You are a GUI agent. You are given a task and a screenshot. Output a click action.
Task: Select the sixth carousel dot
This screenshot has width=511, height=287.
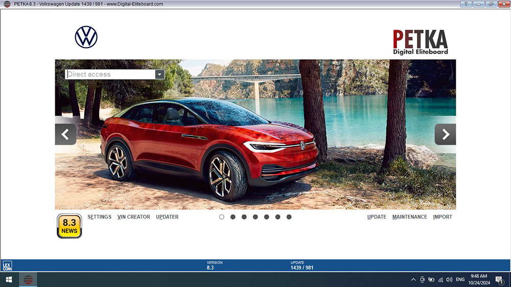pos(277,217)
